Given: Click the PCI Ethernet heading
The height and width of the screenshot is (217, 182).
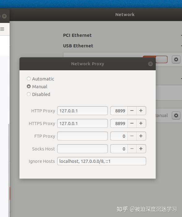Looking at the screenshot, I should [77, 35].
